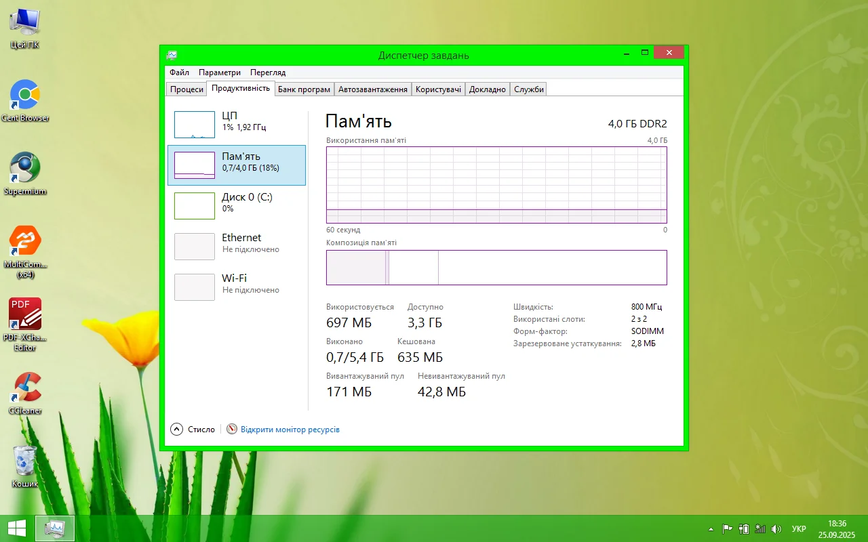
Task: Switch to the Процеси tab
Action: pos(186,89)
